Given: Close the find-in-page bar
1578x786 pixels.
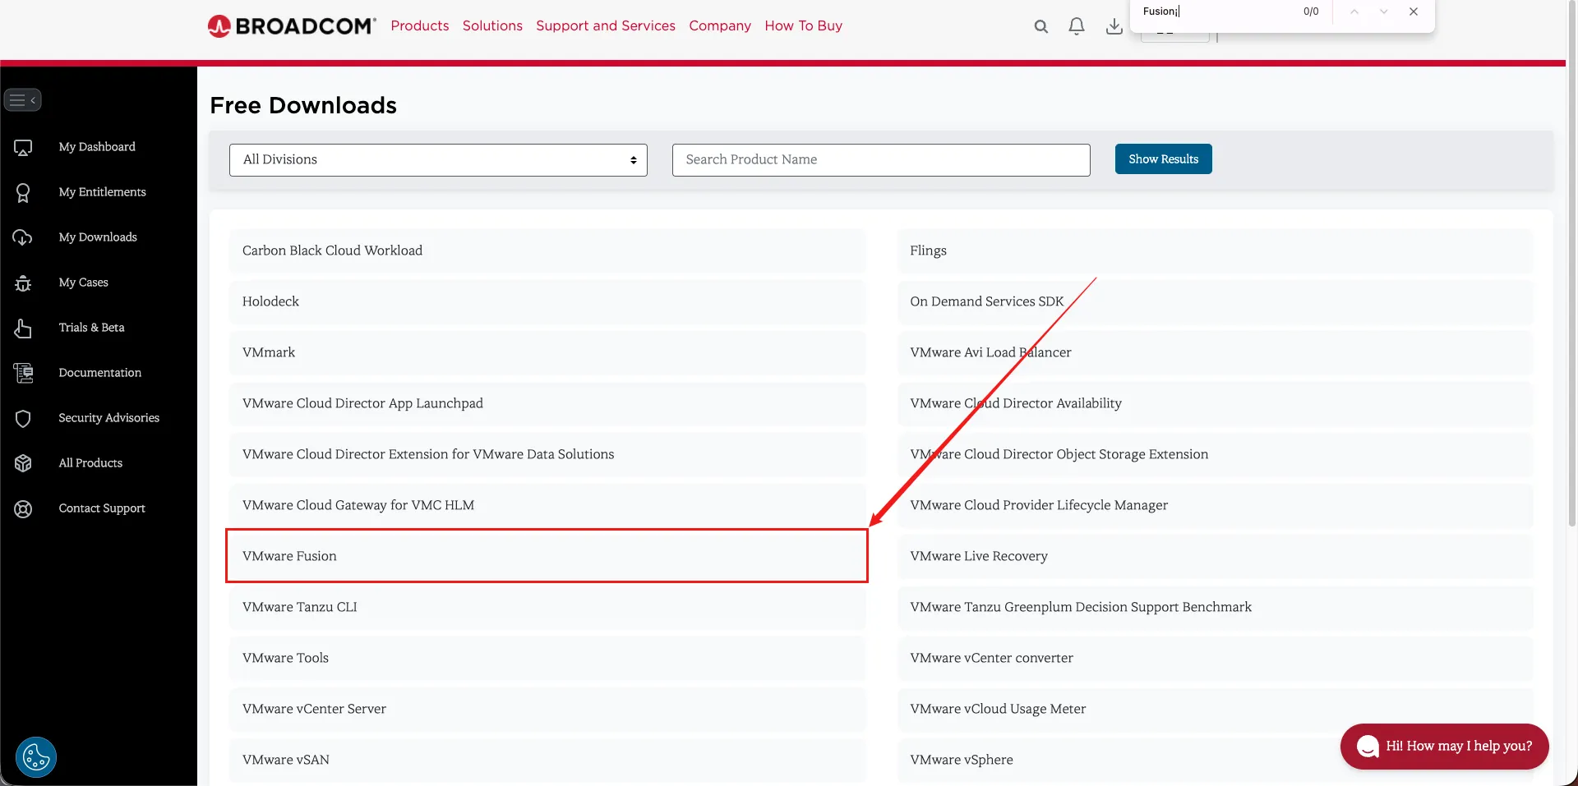Looking at the screenshot, I should [1413, 11].
